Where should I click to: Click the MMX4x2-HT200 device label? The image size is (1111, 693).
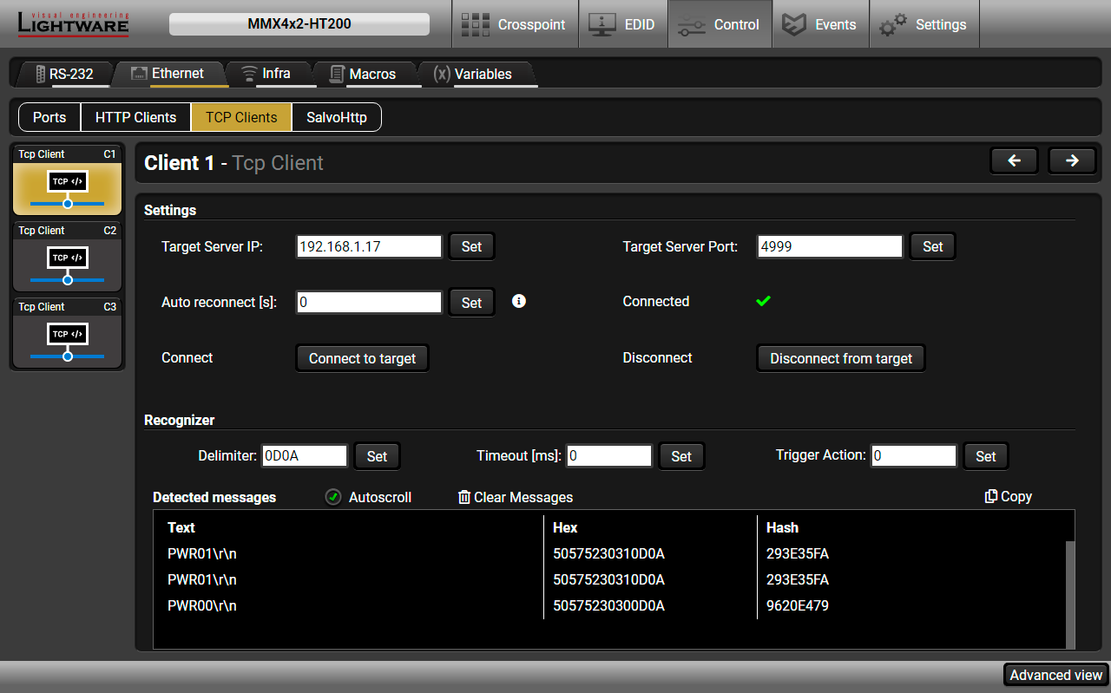coord(299,23)
